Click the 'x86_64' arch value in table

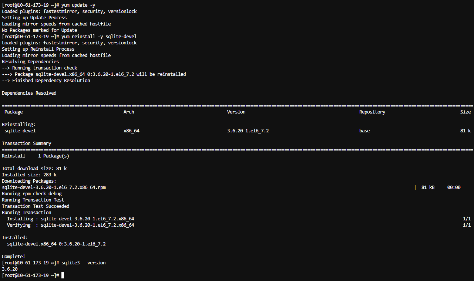tap(131, 131)
